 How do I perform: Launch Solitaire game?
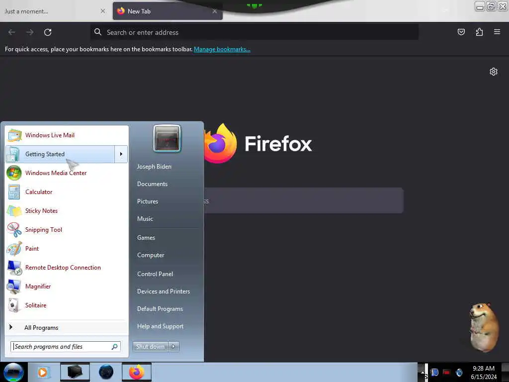pyautogui.click(x=67, y=305)
